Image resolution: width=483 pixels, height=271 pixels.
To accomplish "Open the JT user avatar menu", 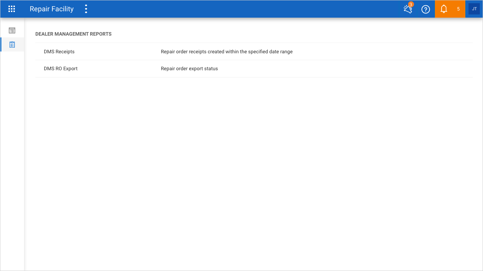I will [474, 9].
